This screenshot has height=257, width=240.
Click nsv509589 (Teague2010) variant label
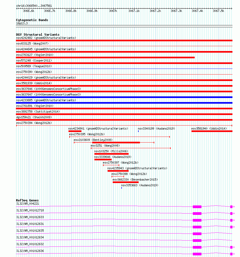click(x=34, y=66)
